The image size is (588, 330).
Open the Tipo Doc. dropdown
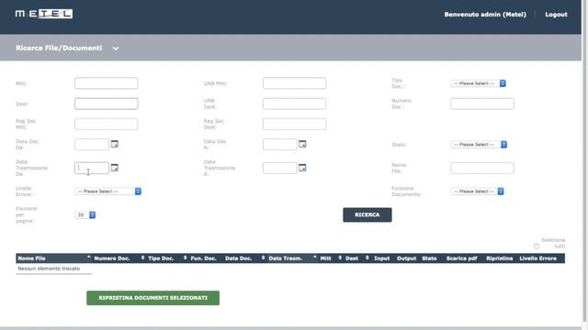pyautogui.click(x=479, y=83)
